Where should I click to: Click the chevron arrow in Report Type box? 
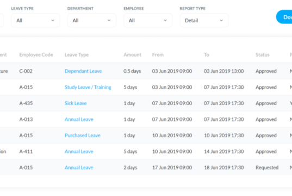(x=221, y=20)
